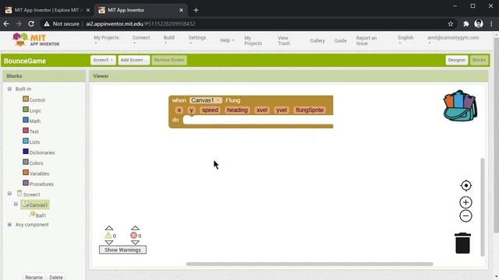
Task: Zoom in with the plus icon
Action: (465, 202)
